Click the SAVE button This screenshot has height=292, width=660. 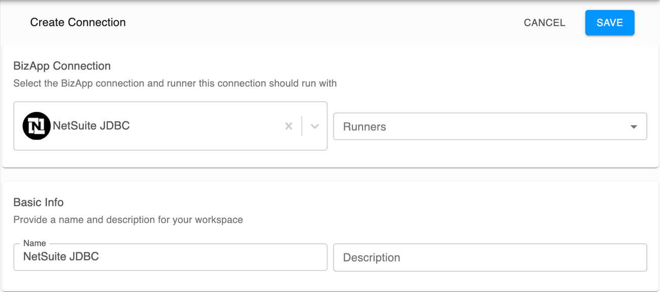click(x=609, y=23)
